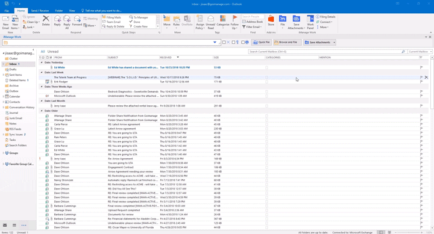Open the Store add-in

pos(271,21)
